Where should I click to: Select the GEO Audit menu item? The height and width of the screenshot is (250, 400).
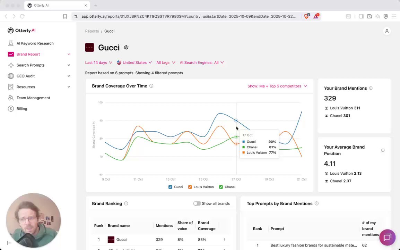click(26, 76)
